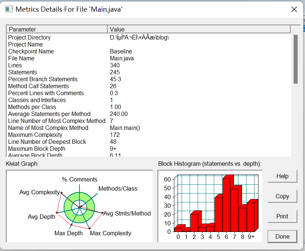Click the Help button
The height and width of the screenshot is (251, 305).
coord(282,176)
